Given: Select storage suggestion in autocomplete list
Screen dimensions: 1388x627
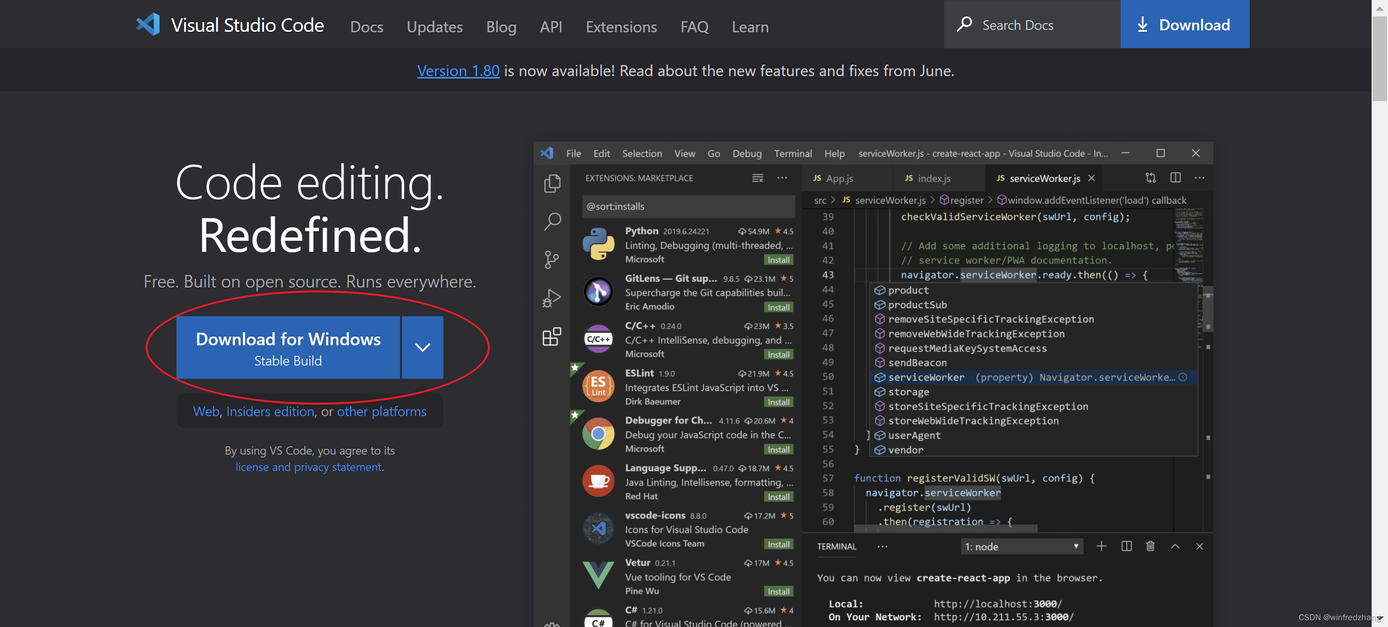Looking at the screenshot, I should click(1034, 392).
